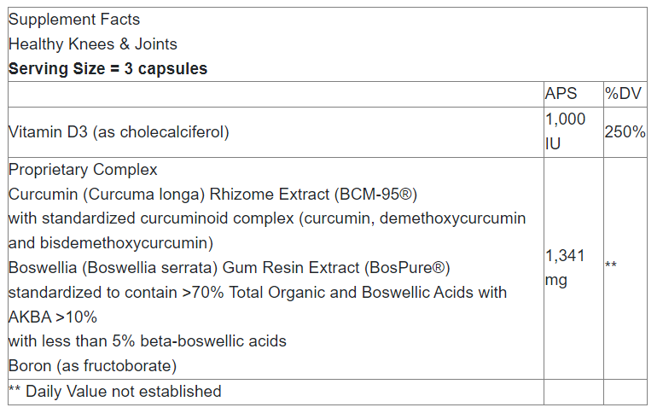Click the Vitamin D3 ingredient row text
The width and height of the screenshot is (663, 419).
(119, 132)
